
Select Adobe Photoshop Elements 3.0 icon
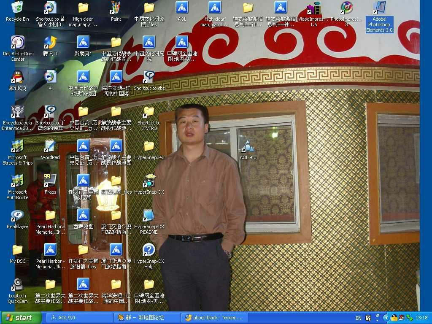click(379, 8)
